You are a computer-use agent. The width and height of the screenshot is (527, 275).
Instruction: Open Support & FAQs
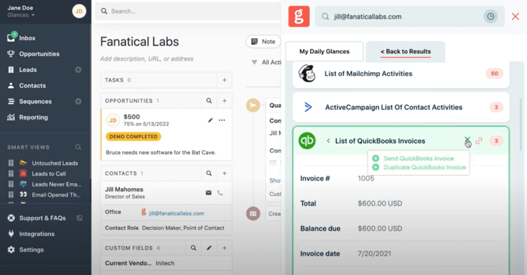click(42, 218)
